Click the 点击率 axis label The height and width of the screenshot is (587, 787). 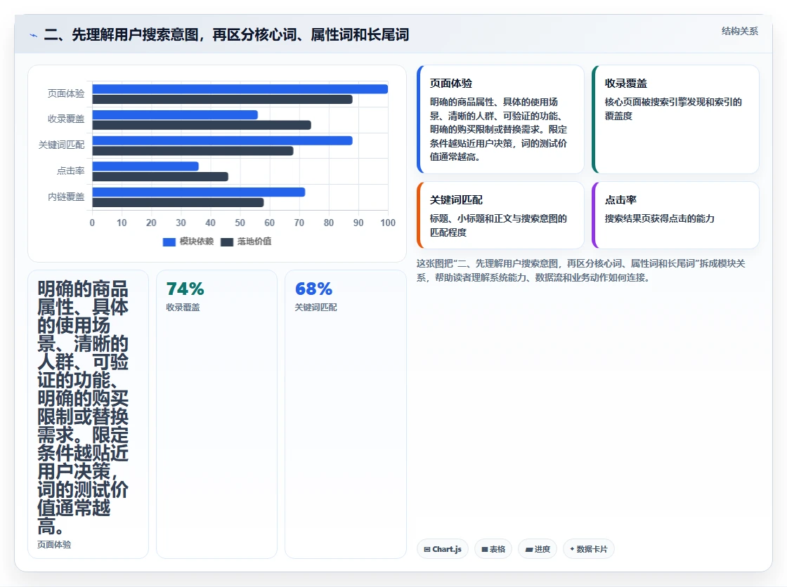pyautogui.click(x=71, y=171)
